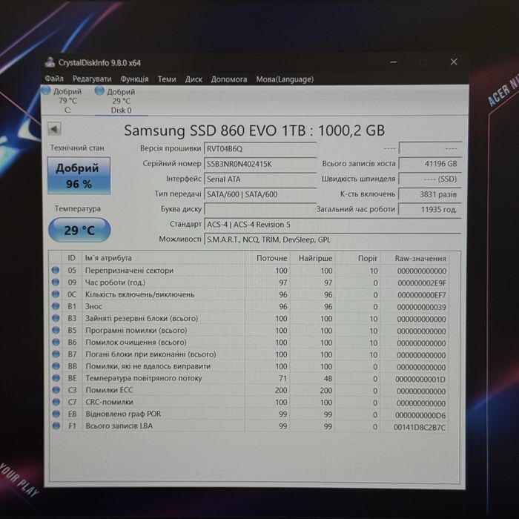Click status circle of attribute B6 row
Viewport: 519px width, 519px height.
pyautogui.click(x=56, y=342)
